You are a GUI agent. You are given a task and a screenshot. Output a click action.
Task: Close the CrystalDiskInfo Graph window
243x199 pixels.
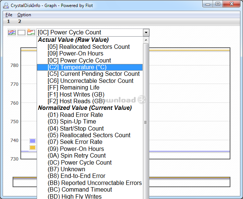[x=232, y=4]
